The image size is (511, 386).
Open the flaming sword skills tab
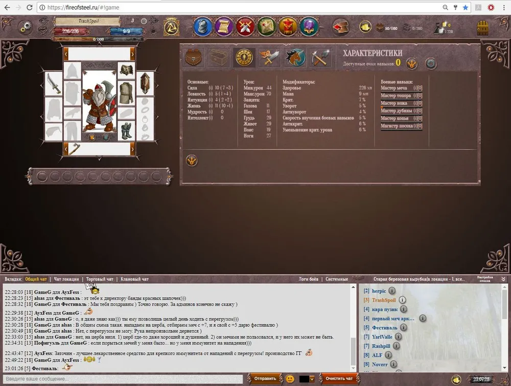[269, 58]
